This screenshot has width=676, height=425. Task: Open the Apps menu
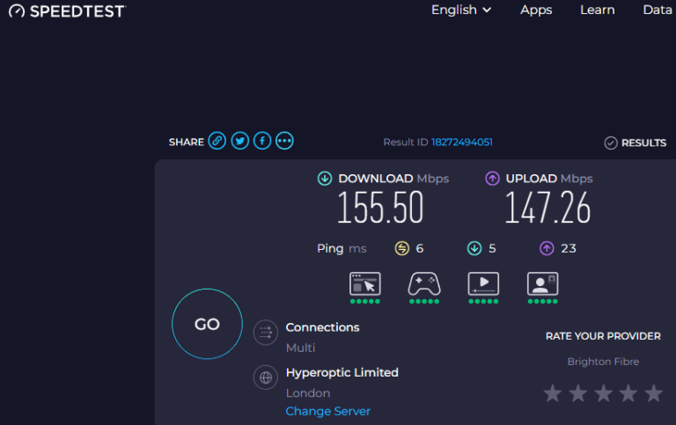[536, 10]
